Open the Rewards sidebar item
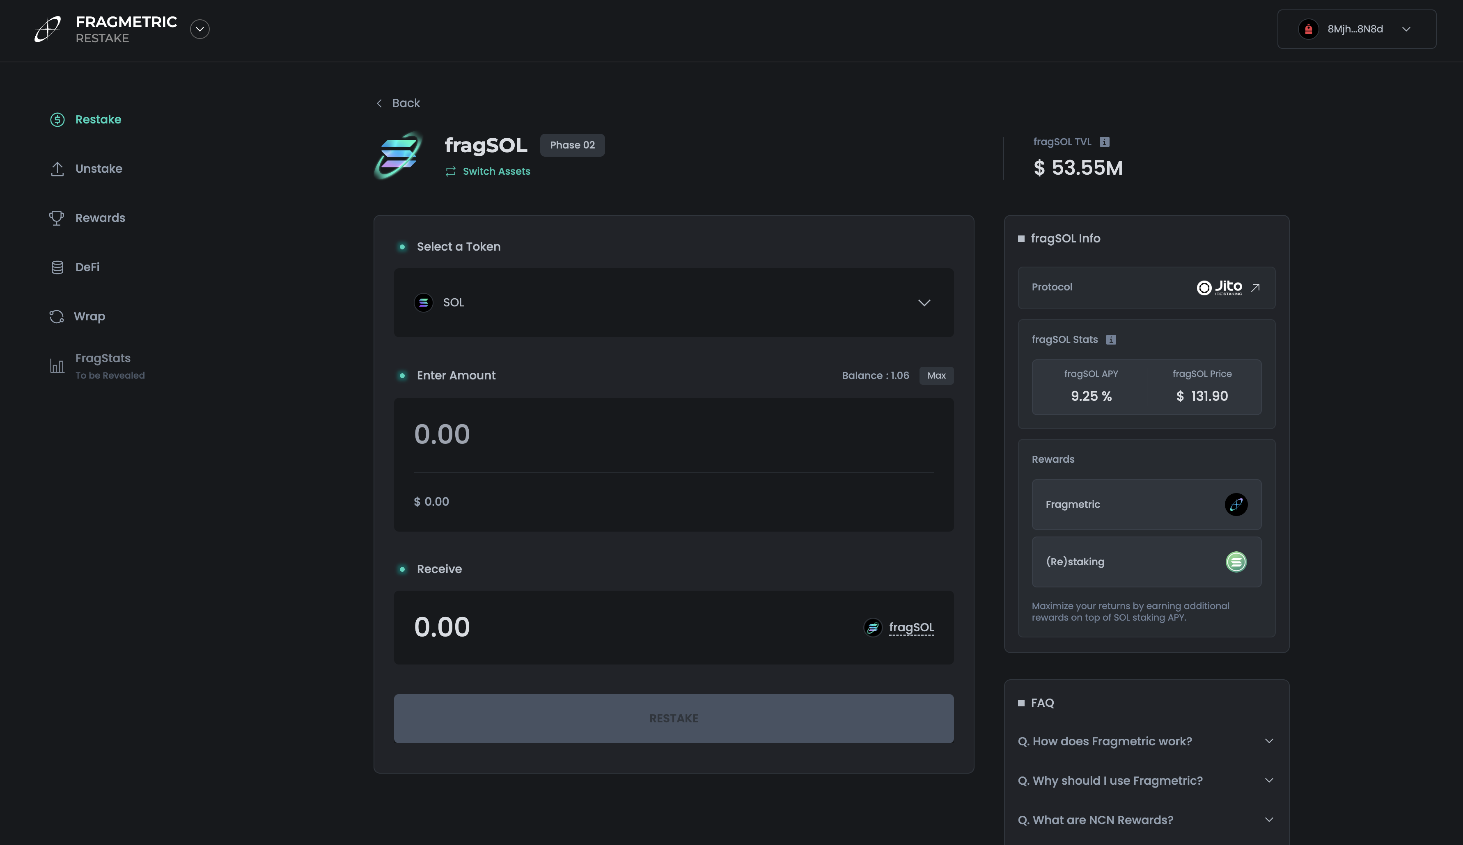 [x=100, y=218]
